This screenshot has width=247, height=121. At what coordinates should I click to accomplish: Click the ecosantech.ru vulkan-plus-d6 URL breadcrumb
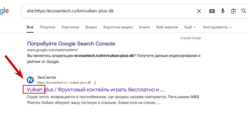pos(64,82)
